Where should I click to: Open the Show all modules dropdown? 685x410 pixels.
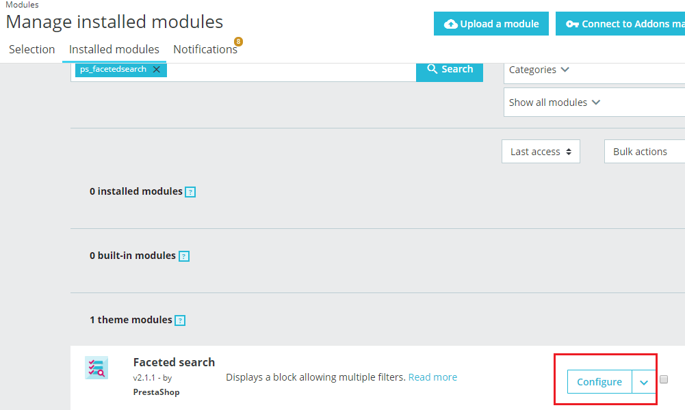pyautogui.click(x=594, y=102)
